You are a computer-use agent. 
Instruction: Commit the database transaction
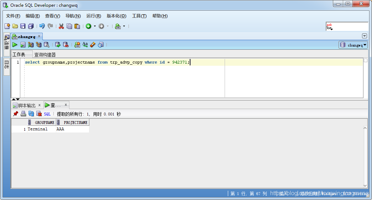58,45
